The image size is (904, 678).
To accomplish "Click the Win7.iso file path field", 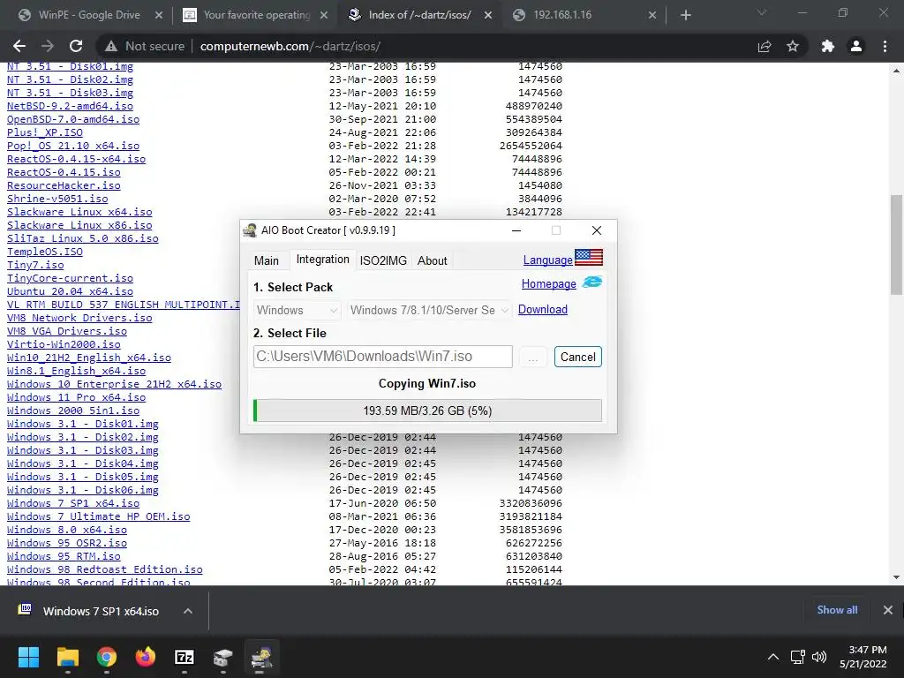I will (383, 357).
